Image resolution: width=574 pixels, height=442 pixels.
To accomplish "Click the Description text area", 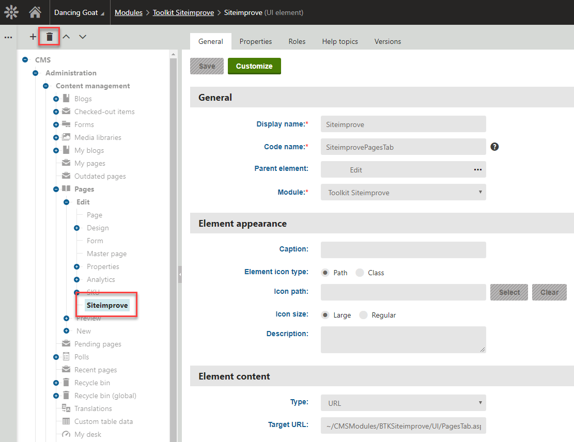I will [x=404, y=340].
